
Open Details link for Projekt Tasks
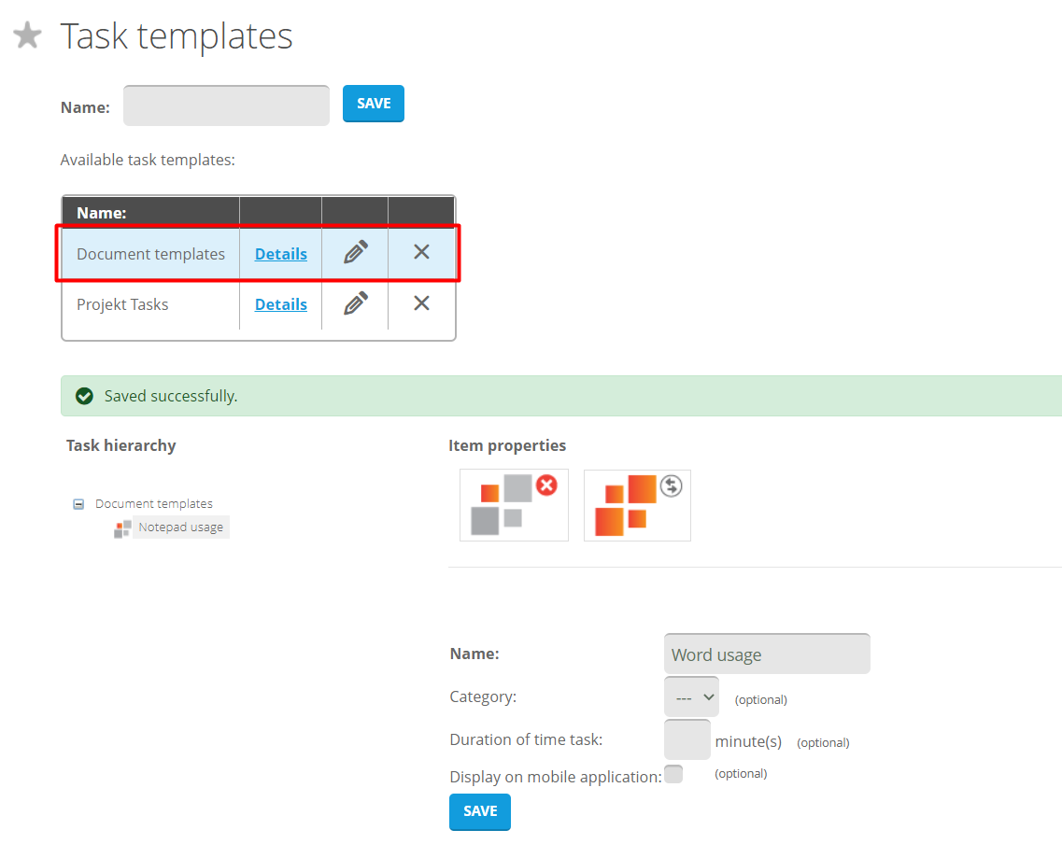(280, 304)
